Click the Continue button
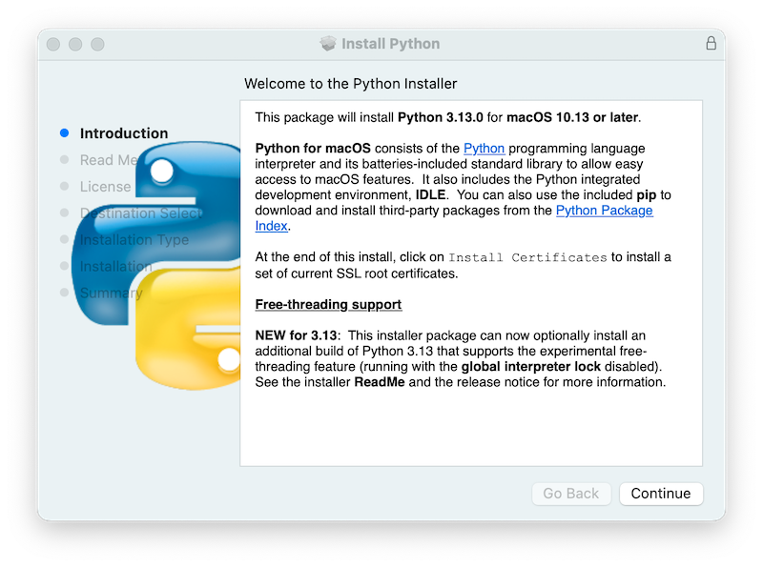 (661, 494)
